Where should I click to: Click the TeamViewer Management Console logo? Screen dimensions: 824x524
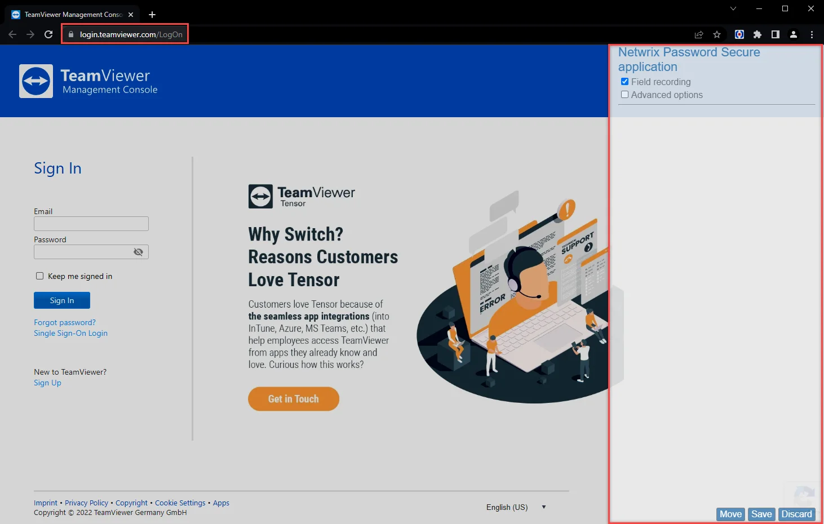tap(88, 81)
